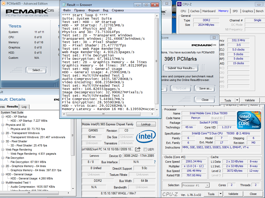Open the Вид menu in Notepad
Viewport: 265px width, 198px height.
pyautogui.click(x=106, y=10)
